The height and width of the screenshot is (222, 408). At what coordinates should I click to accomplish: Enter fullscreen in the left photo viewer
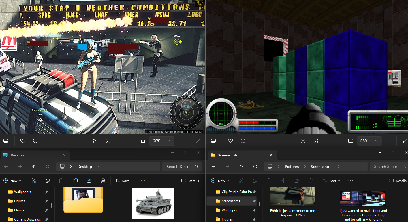[x=198, y=141]
